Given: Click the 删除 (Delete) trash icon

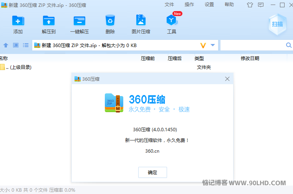Looking at the screenshot, I should (110, 20).
